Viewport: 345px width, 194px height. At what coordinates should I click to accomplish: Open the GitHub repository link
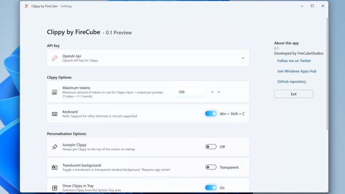coord(291,81)
